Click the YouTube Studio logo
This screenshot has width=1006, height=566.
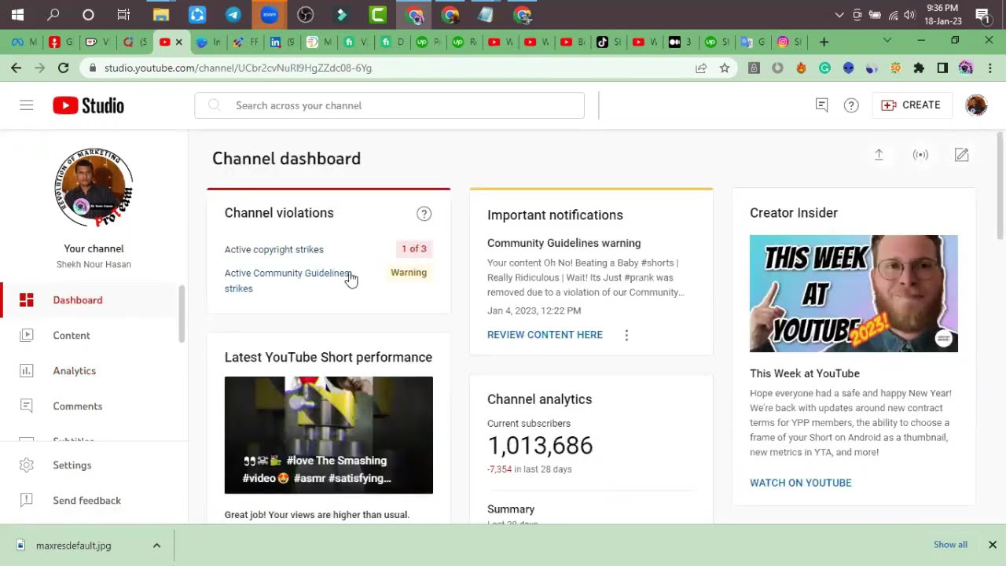coord(88,105)
